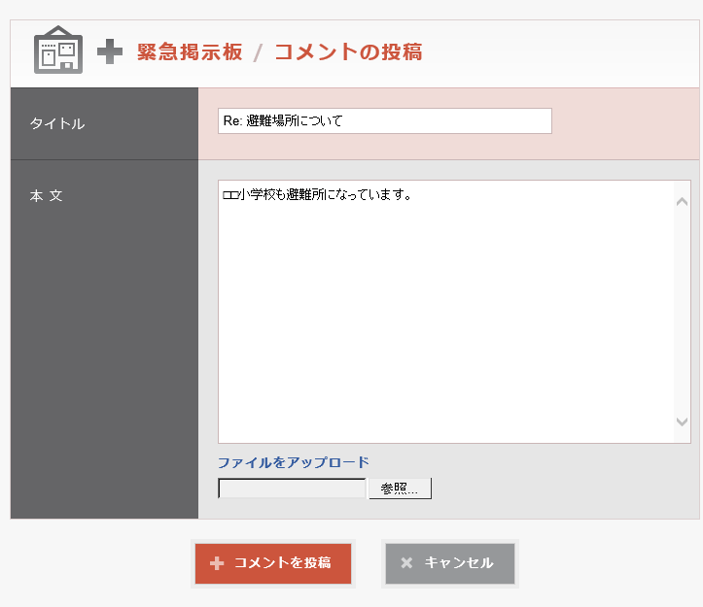This screenshot has width=703, height=607.
Task: Click the file path input box
Action: pos(292,489)
